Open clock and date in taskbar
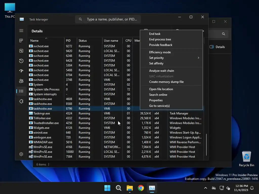Screen dimensions: 259x194 click(241, 188)
